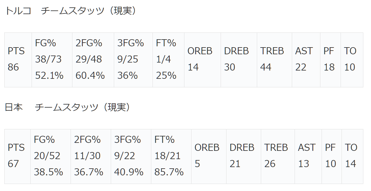Screen dimensions: 371x191
Task: Select Turkey TO 10 cell
Action: coord(352,60)
